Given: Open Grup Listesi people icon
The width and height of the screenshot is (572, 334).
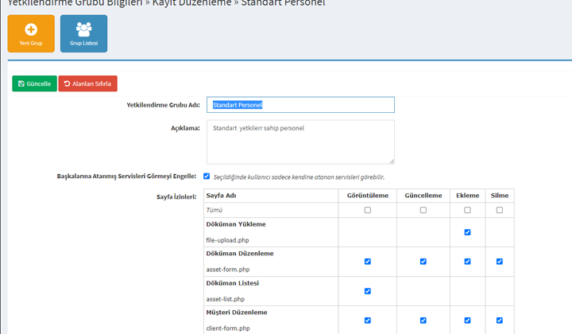Looking at the screenshot, I should point(83,29).
